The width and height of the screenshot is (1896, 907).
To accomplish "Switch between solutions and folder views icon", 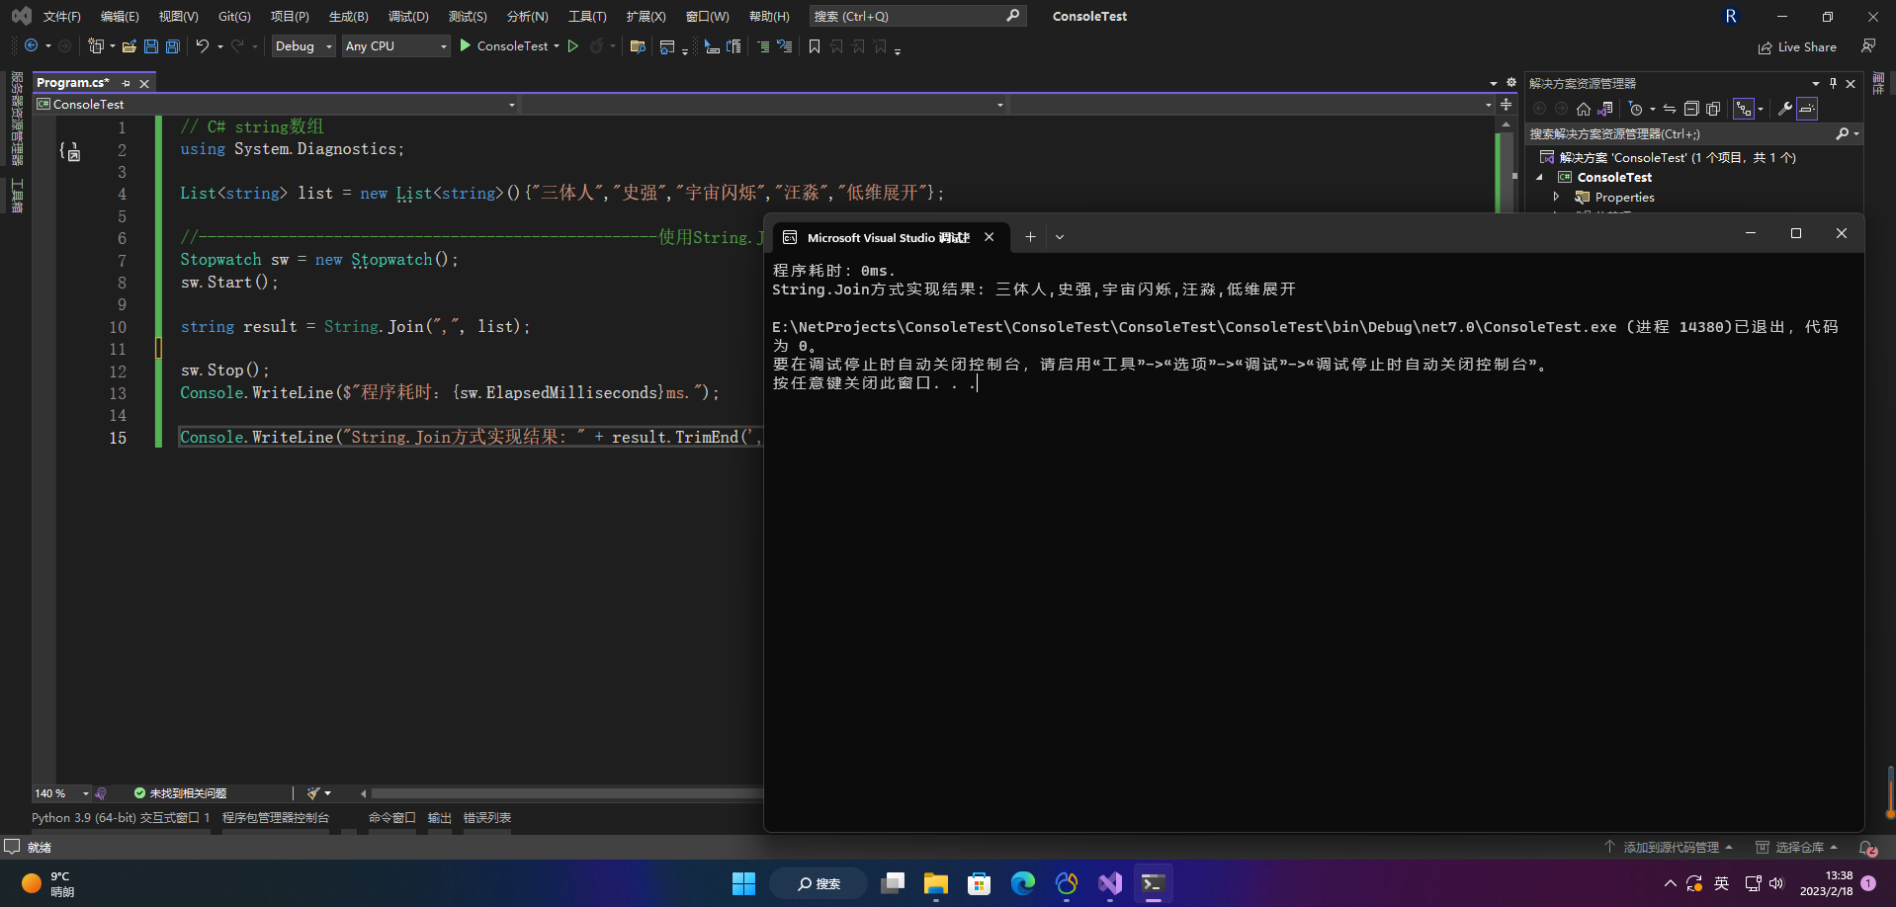I will (1605, 109).
